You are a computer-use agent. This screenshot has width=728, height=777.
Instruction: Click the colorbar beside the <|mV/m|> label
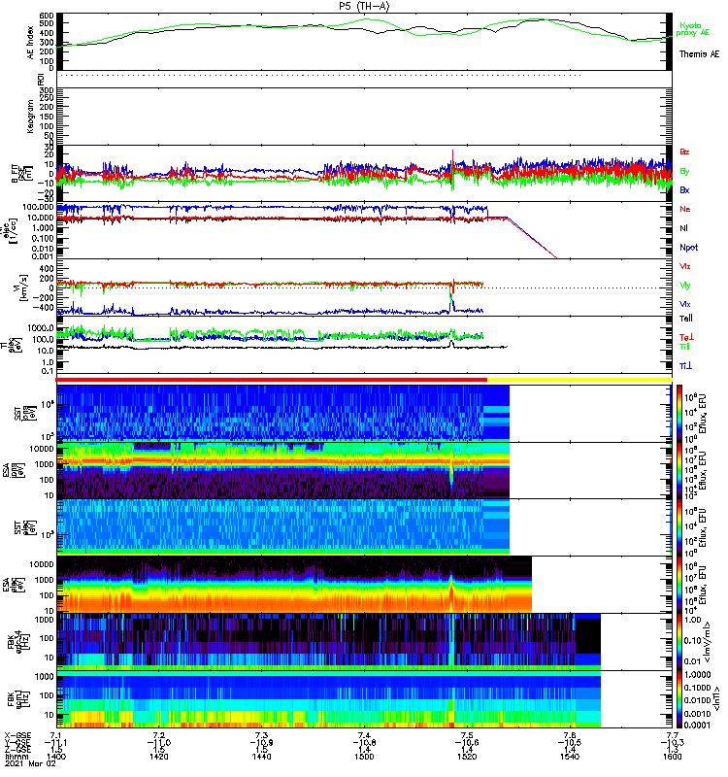point(679,642)
